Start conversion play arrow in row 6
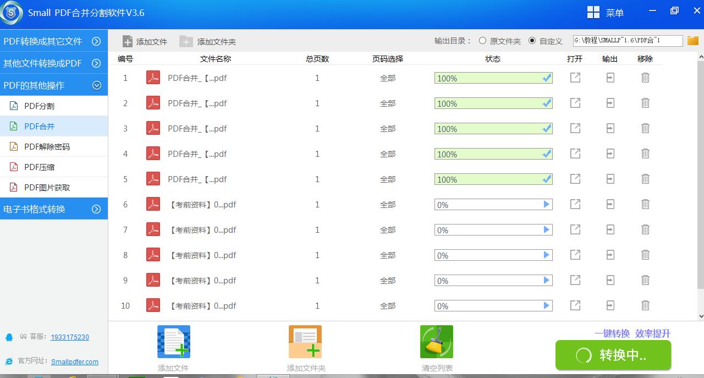This screenshot has height=378, width=704. tap(546, 204)
